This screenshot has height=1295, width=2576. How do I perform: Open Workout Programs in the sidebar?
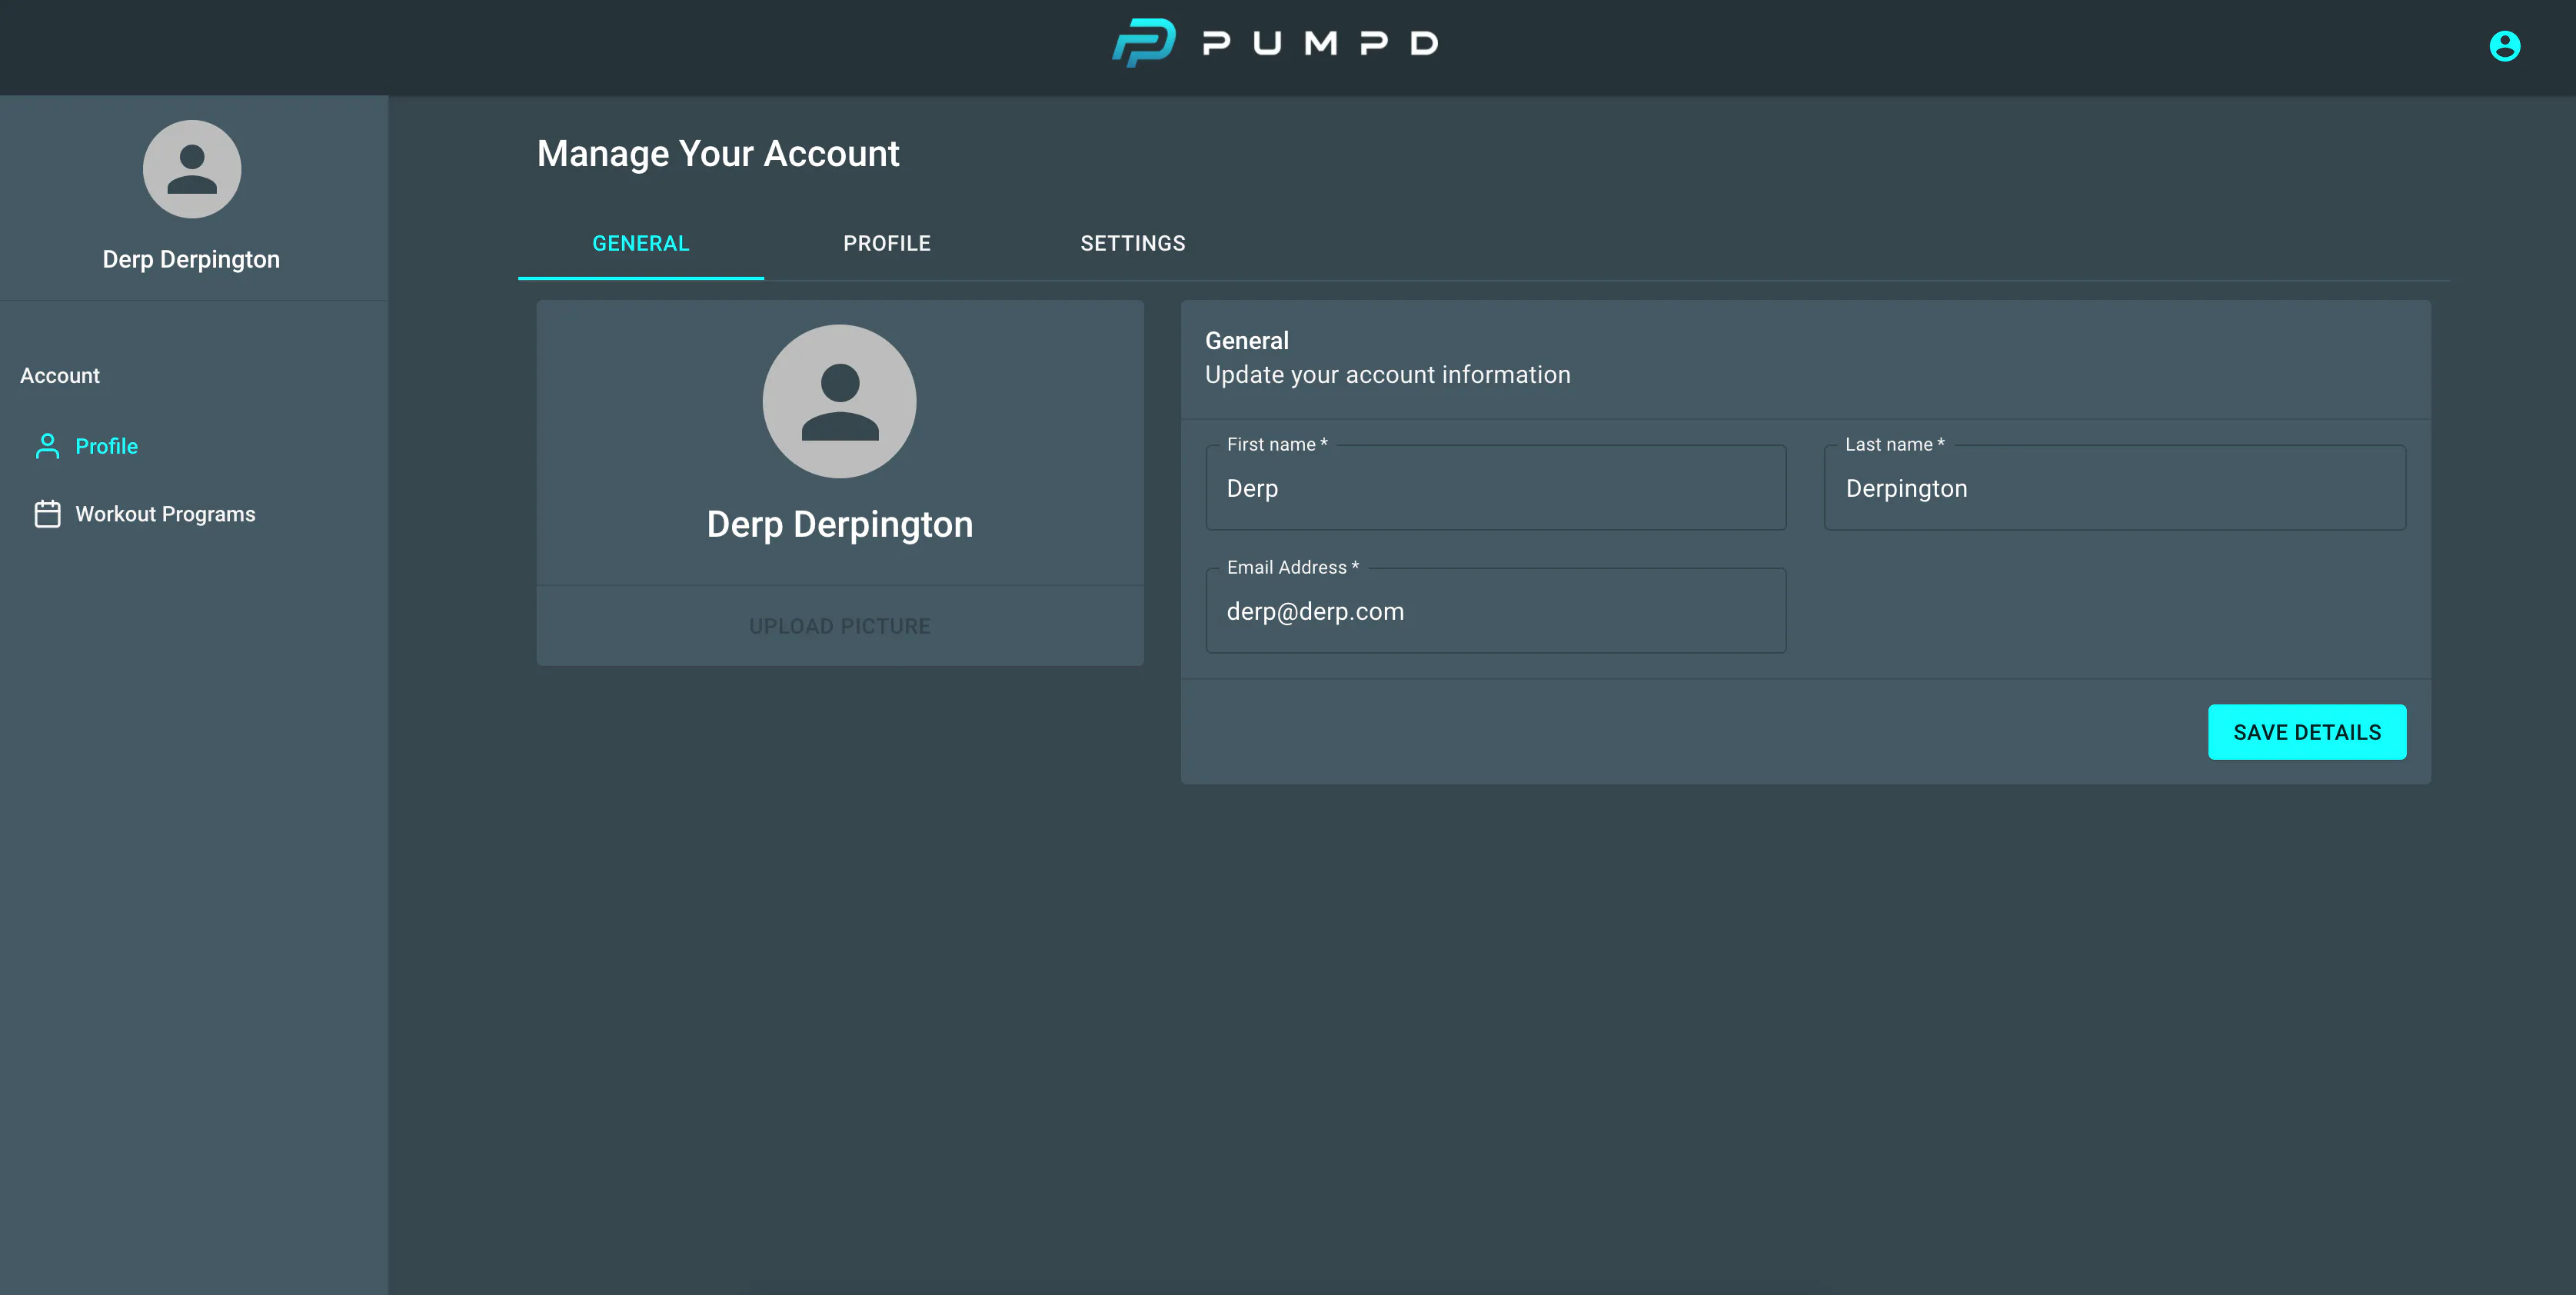coord(165,514)
